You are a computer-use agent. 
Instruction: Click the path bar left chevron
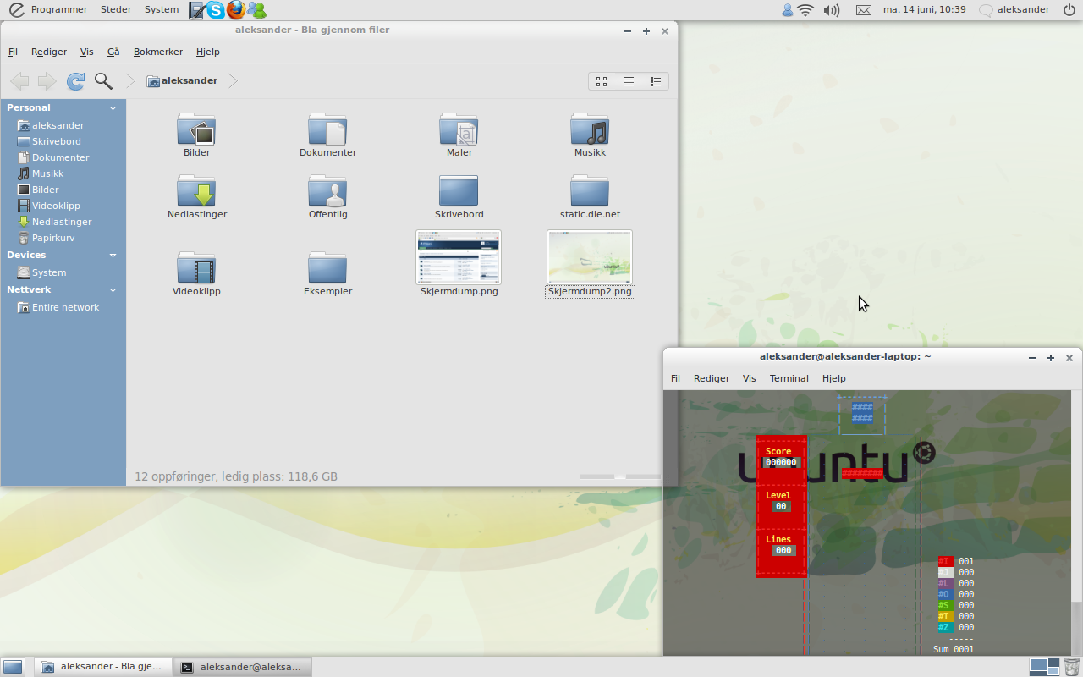[130, 81]
